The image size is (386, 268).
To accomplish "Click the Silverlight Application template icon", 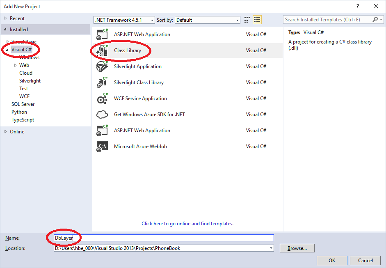I will [x=102, y=66].
